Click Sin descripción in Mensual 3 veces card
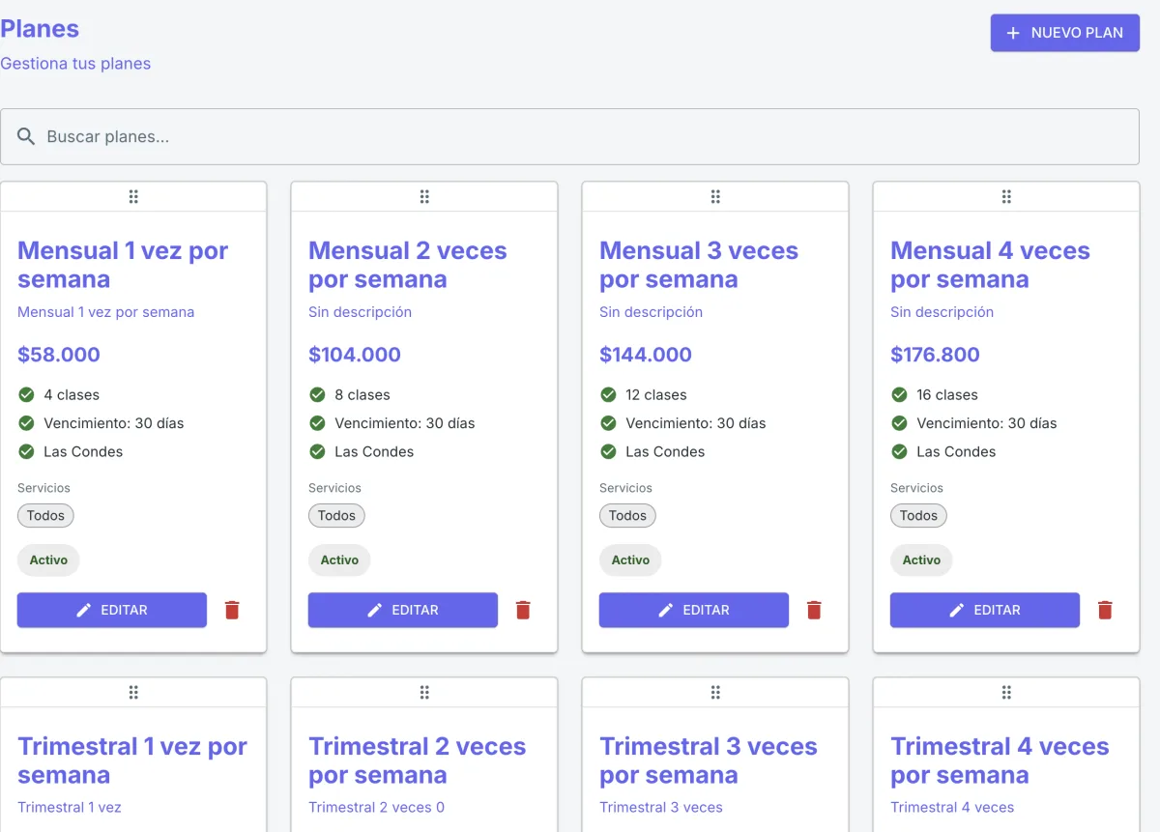Viewport: 1160px width, 832px height. coord(651,312)
